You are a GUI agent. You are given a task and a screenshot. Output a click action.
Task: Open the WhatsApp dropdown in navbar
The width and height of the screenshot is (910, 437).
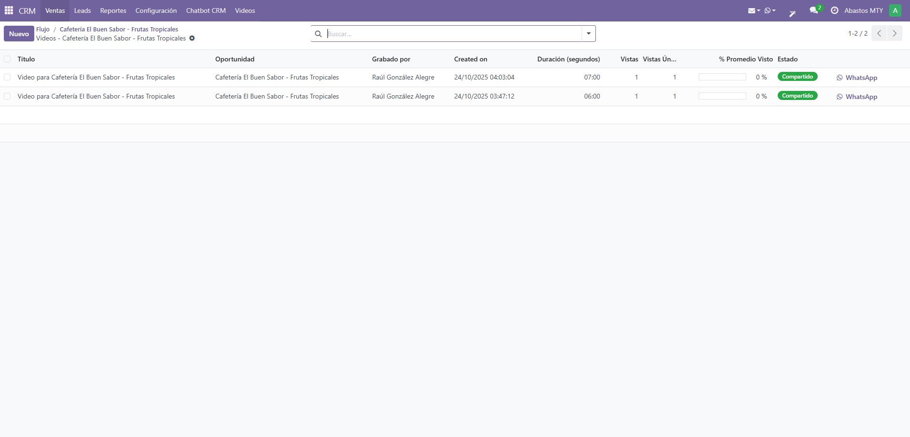[x=770, y=10]
